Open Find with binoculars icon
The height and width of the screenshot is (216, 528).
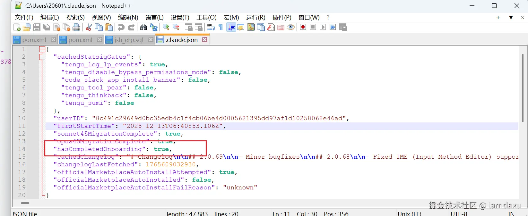coord(143,27)
